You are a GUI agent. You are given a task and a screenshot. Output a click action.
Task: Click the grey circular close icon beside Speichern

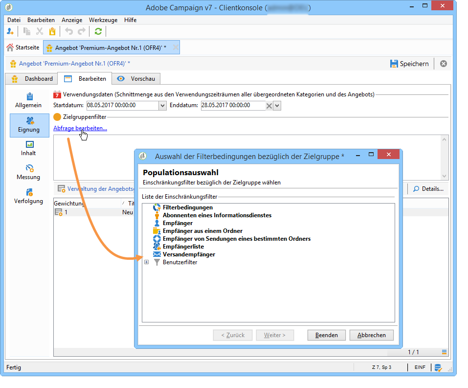(x=444, y=64)
